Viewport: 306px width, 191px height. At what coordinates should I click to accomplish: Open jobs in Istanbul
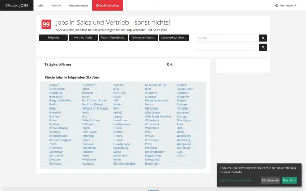[x=118, y=85]
